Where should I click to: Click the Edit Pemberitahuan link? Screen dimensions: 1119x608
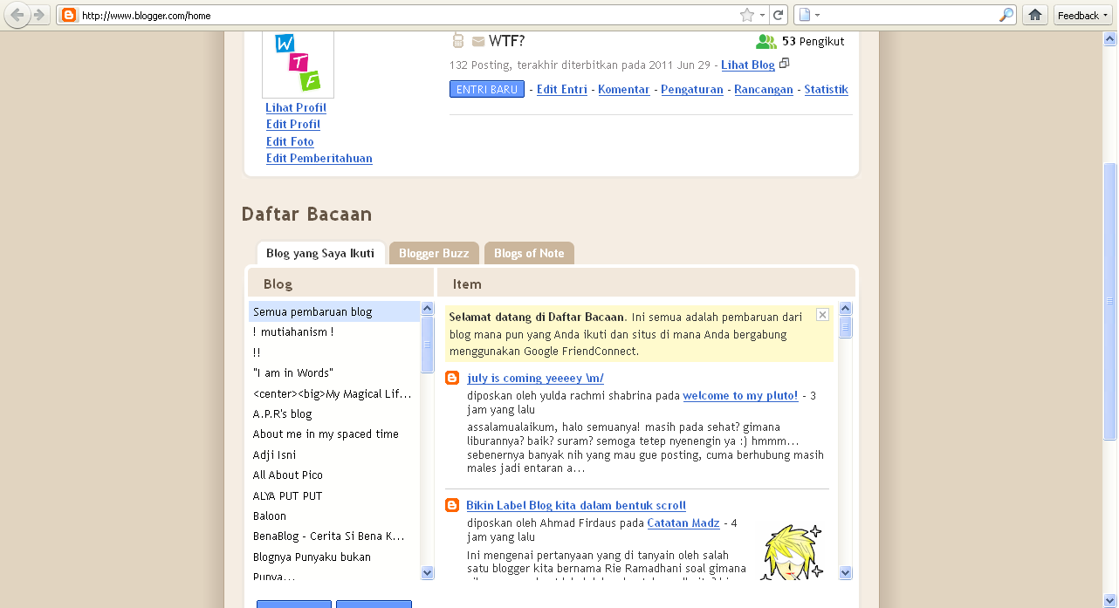(x=319, y=158)
